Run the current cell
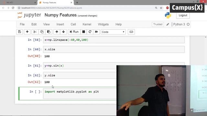The height and width of the screenshot is (116, 207). pyautogui.click(x=74, y=32)
